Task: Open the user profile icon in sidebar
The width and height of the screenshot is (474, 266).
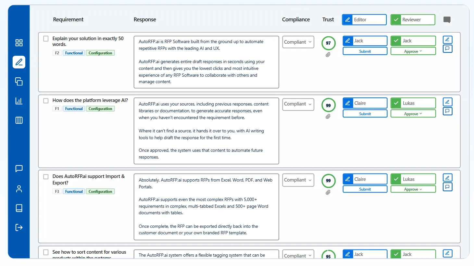Action: 19,189
